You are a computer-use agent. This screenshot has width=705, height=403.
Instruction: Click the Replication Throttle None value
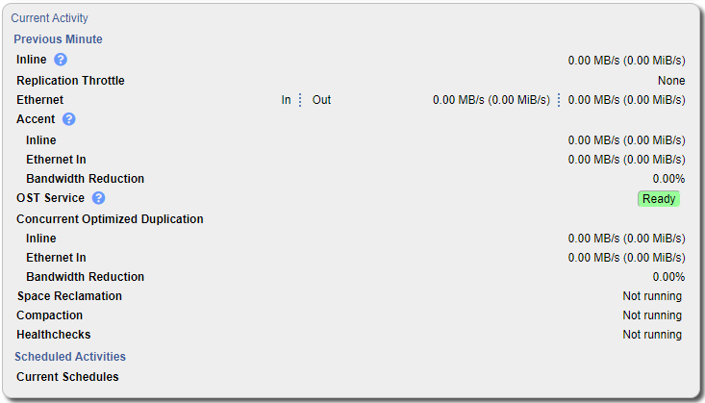tap(671, 81)
